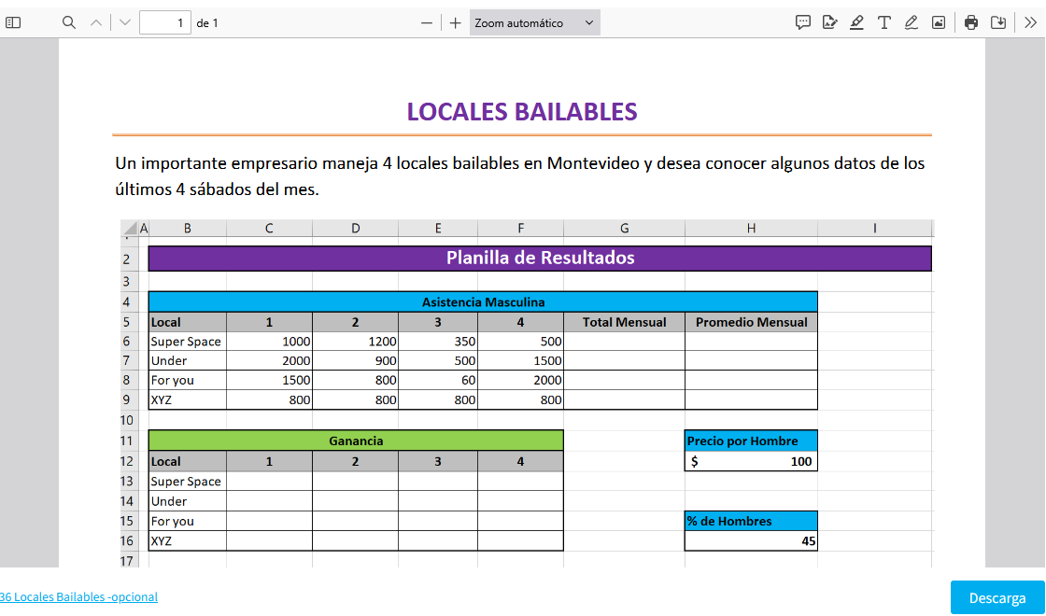
Task: Insert an image with the image tool
Action: (939, 22)
